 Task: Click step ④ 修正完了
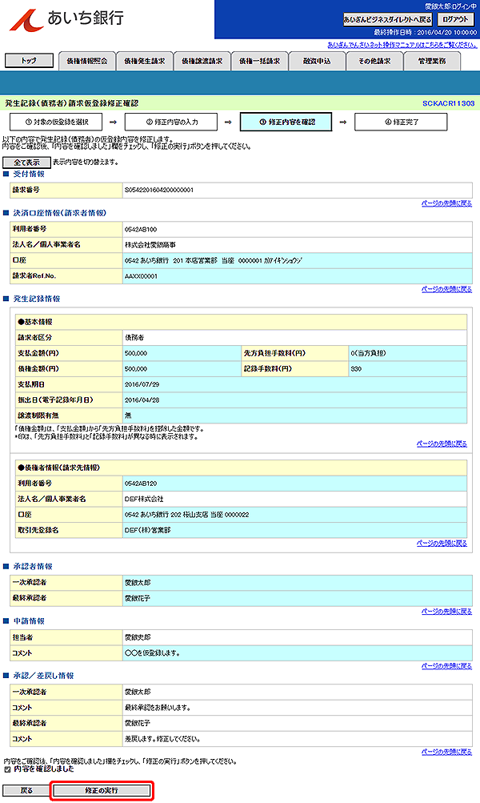[401, 122]
